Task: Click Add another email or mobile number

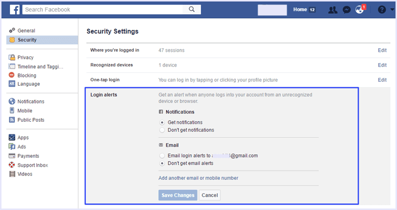Action: click(x=198, y=178)
